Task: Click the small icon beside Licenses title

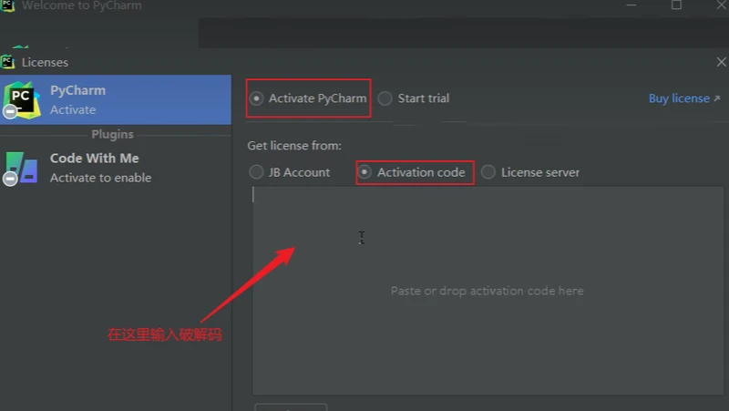Action: [x=8, y=62]
